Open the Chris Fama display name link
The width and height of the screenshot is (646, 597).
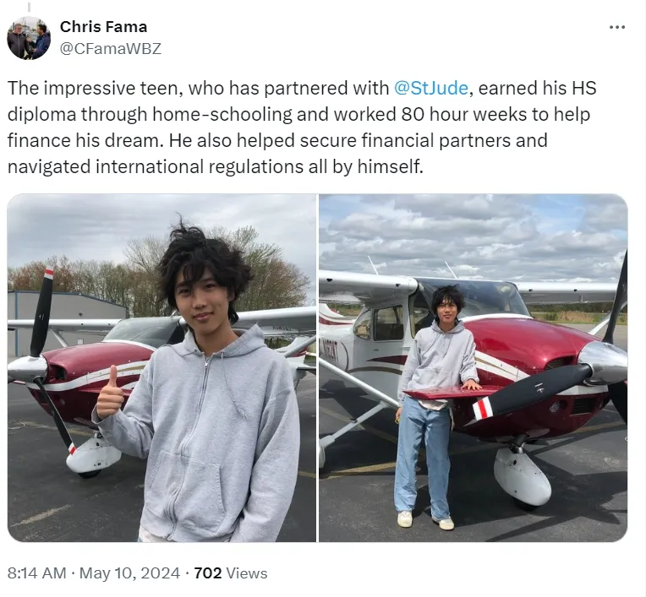coord(103,27)
